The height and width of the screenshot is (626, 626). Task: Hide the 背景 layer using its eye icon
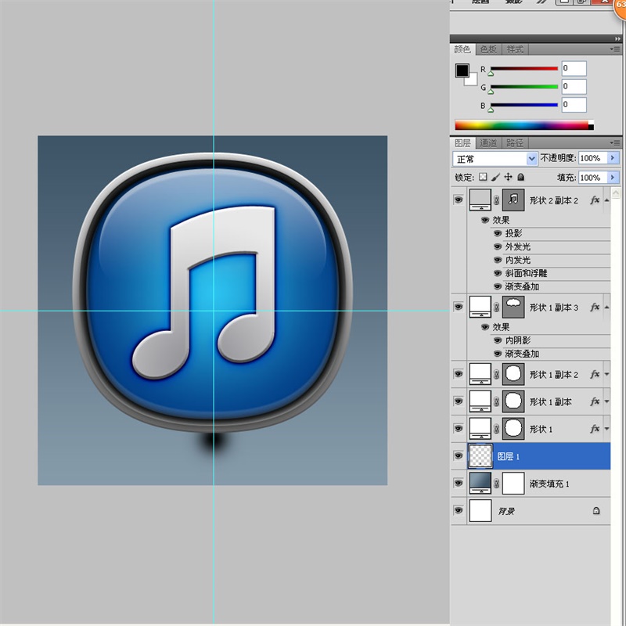point(459,511)
